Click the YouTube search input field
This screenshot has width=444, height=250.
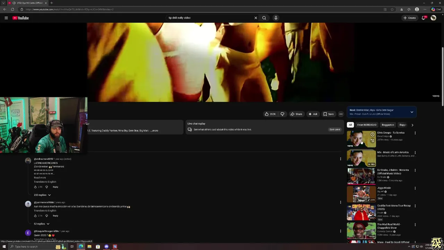coord(210,18)
